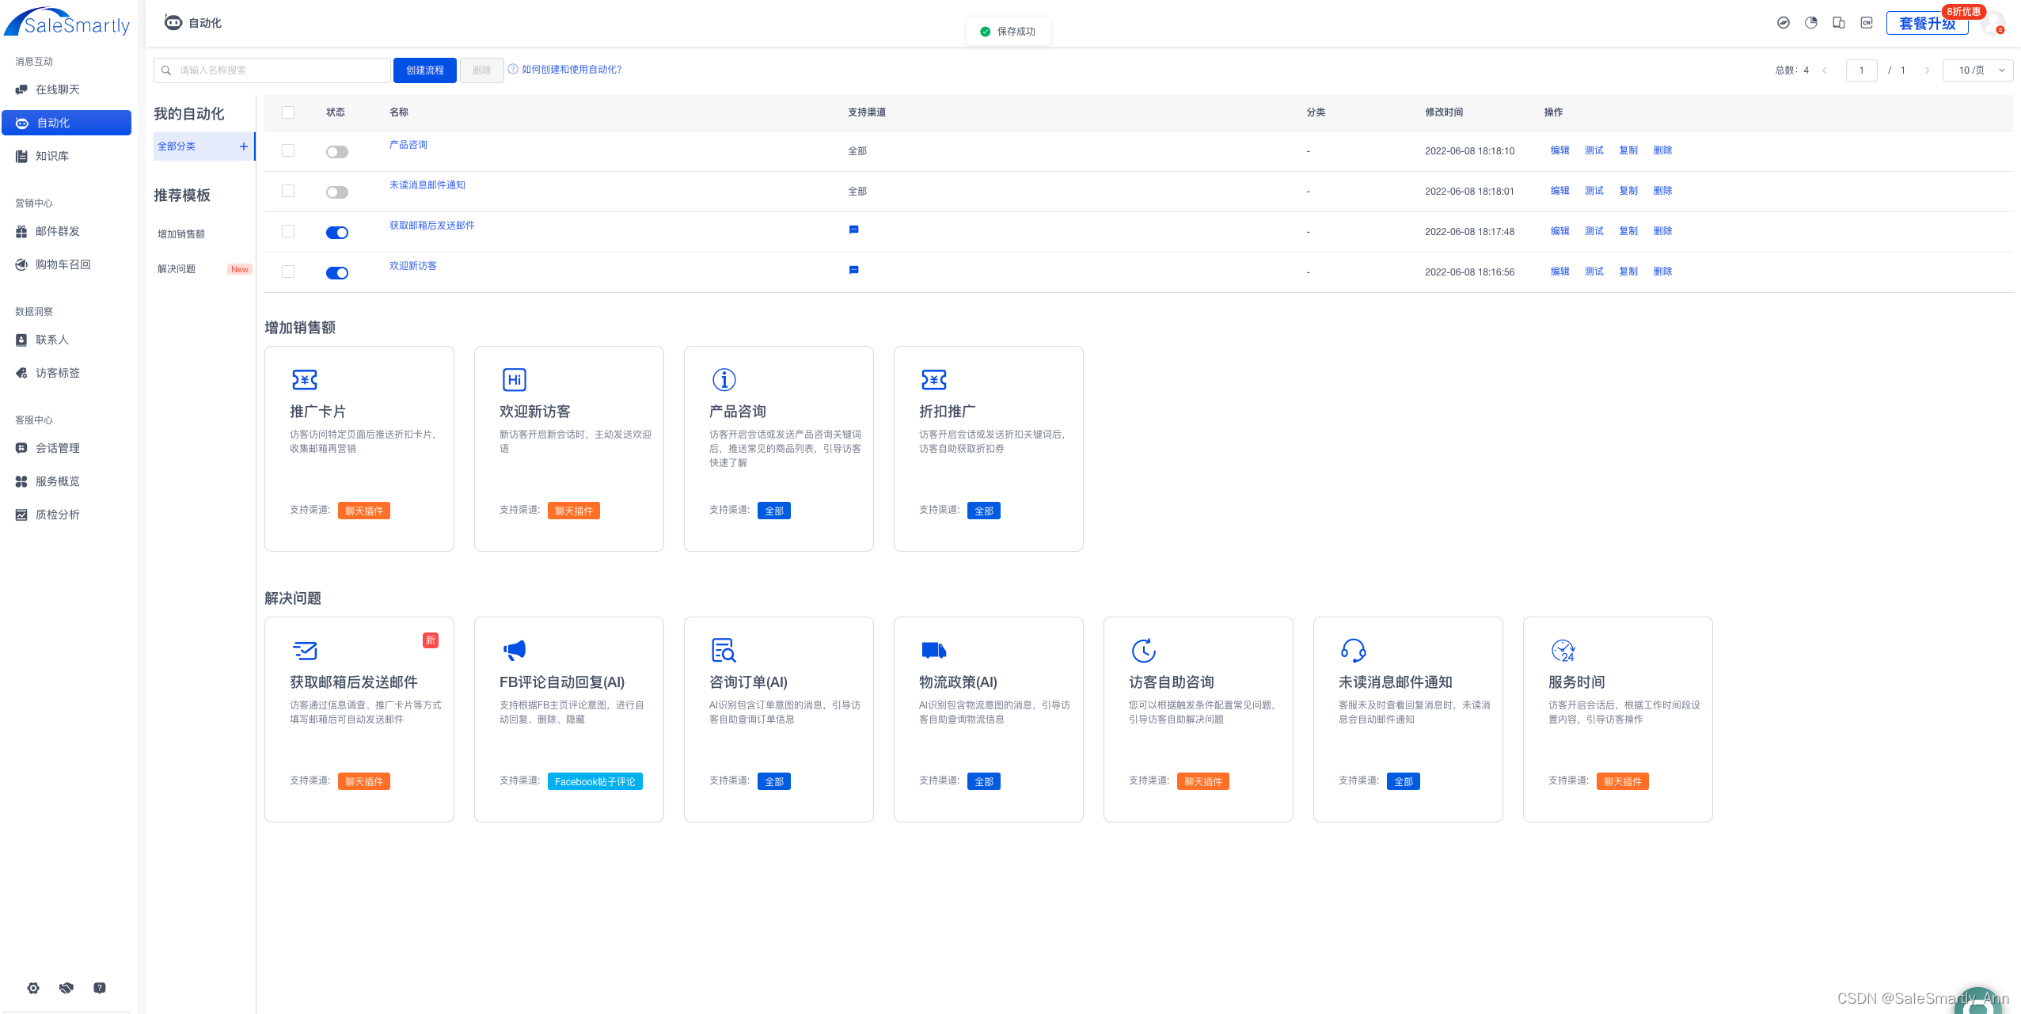2021x1014 pixels.
Task: Open the user avatar menu
Action: coord(1993,23)
